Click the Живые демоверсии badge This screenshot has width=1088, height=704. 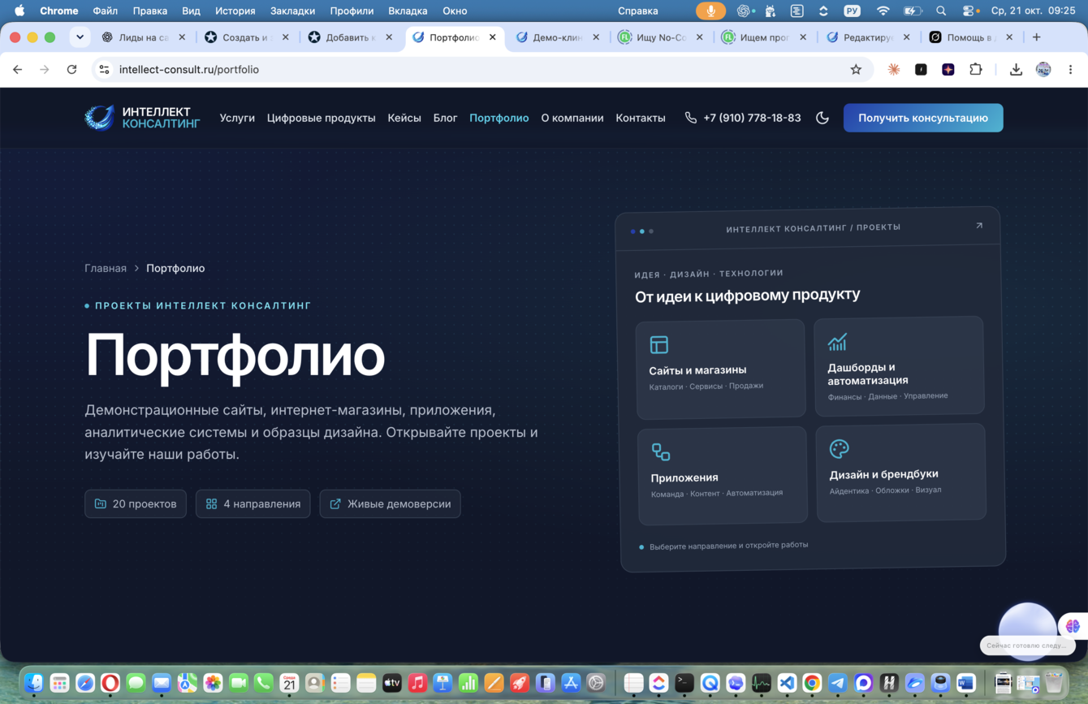click(390, 503)
